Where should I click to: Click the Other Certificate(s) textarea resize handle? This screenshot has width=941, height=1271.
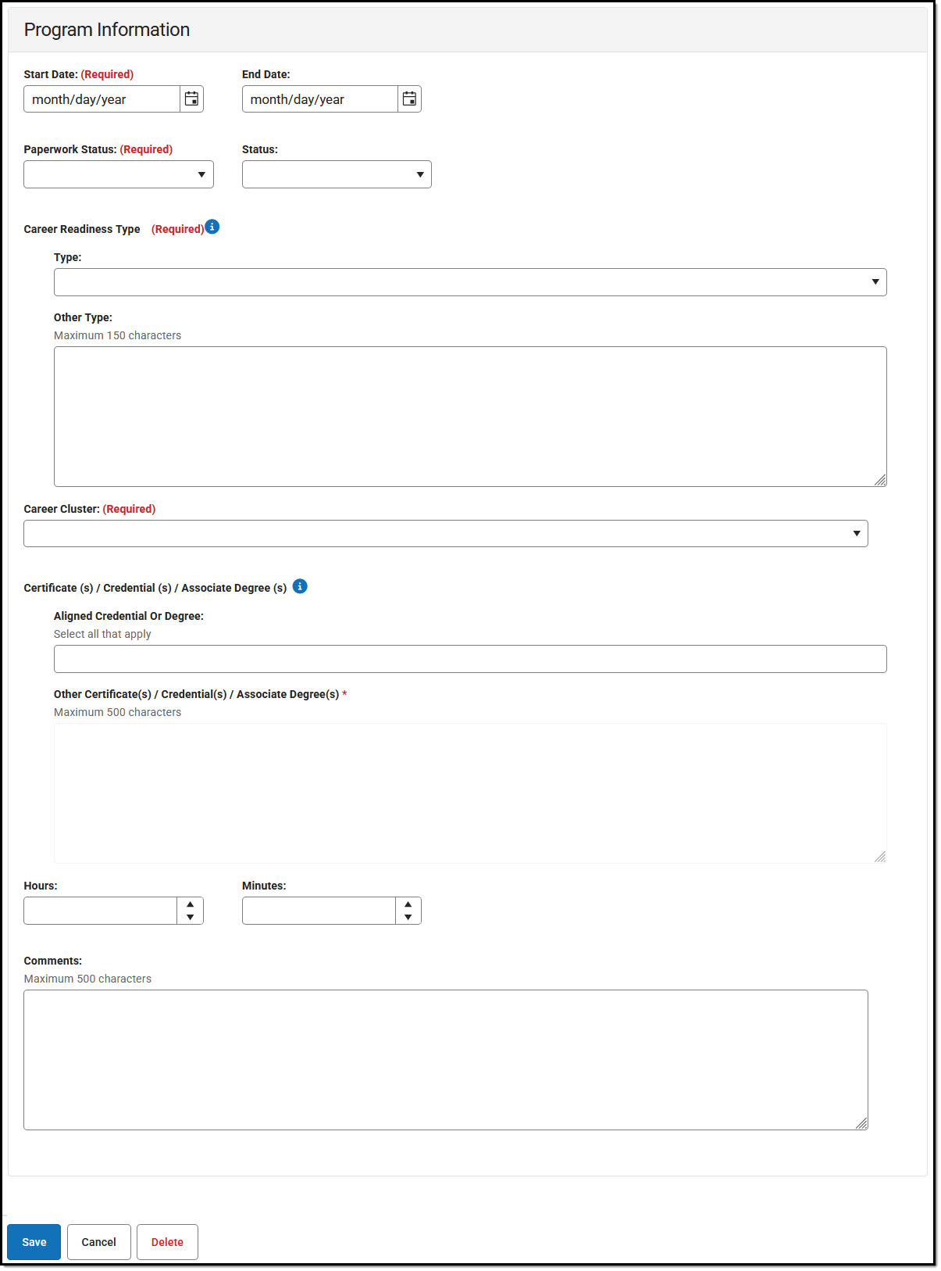(x=880, y=857)
